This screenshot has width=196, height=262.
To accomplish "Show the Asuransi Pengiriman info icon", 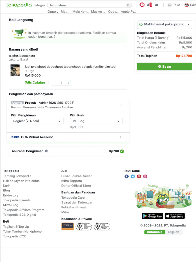I will point(46,151).
